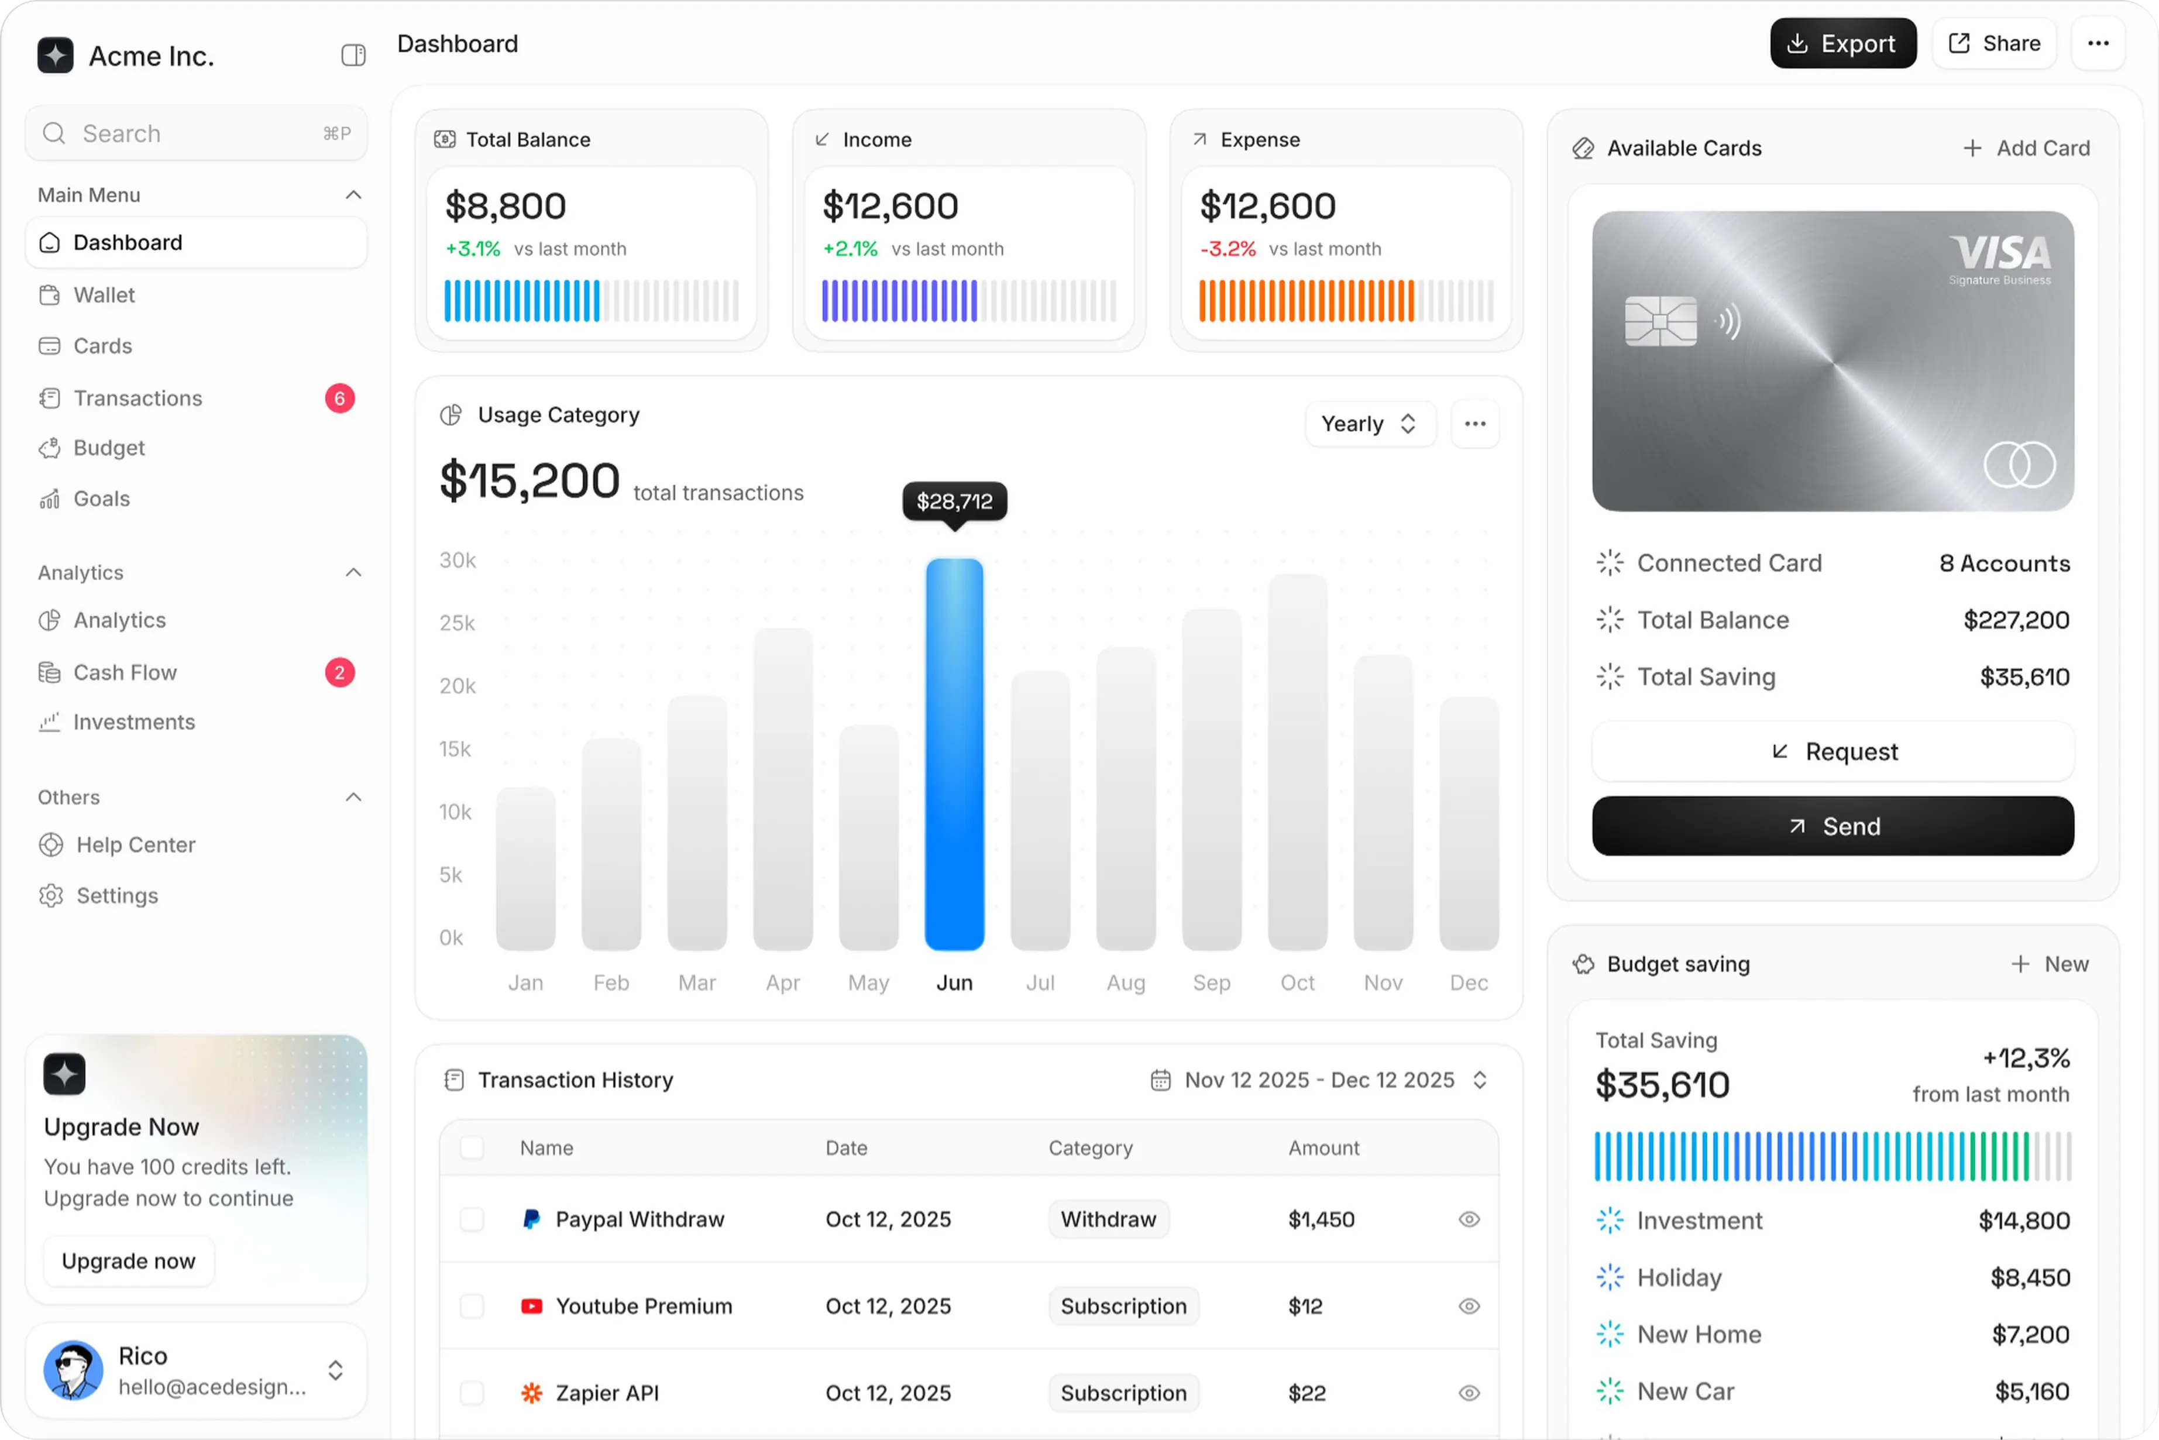Click the Upgrade now button
The height and width of the screenshot is (1440, 2159).
coord(129,1261)
